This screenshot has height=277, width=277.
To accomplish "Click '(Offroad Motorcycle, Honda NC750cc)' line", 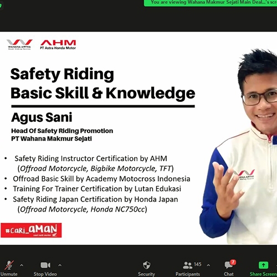I will point(83,209).
